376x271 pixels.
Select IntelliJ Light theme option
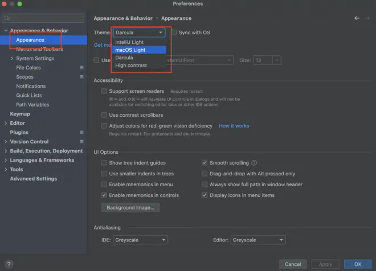[x=139, y=42]
